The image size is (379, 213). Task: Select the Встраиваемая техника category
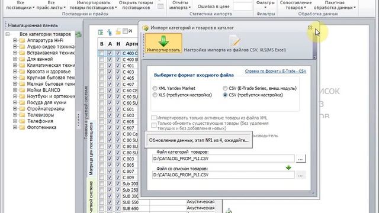[x=51, y=53]
